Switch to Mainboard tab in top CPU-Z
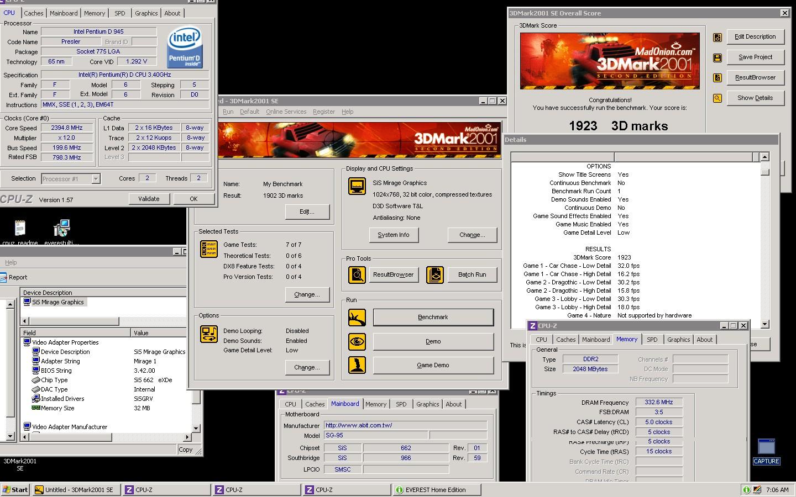The image size is (796, 497). [64, 13]
